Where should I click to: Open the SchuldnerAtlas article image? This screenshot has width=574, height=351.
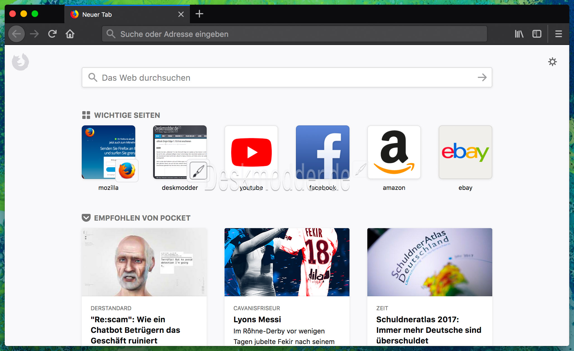point(430,262)
